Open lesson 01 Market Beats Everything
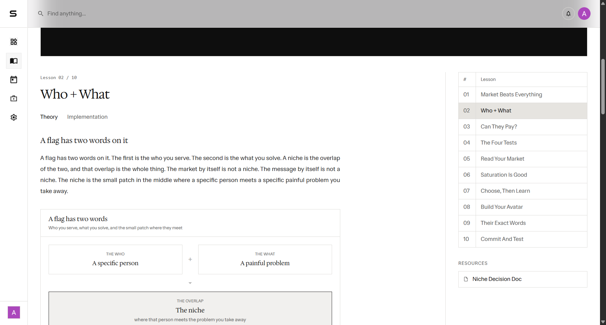 tap(523, 94)
